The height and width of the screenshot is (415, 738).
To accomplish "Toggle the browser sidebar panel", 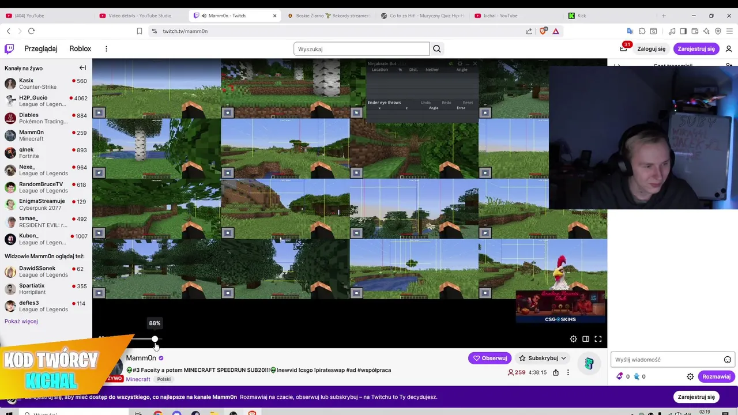I will (683, 31).
